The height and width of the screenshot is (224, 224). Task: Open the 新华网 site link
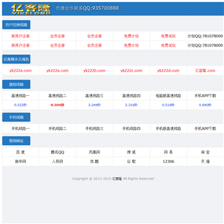tap(21, 161)
